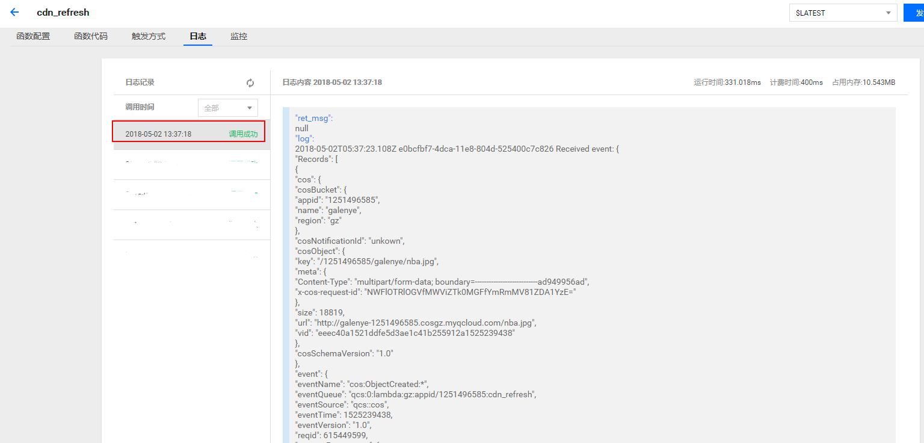Click the 运行时间 331.018ms label
This screenshot has width=924, height=443.
click(727, 82)
